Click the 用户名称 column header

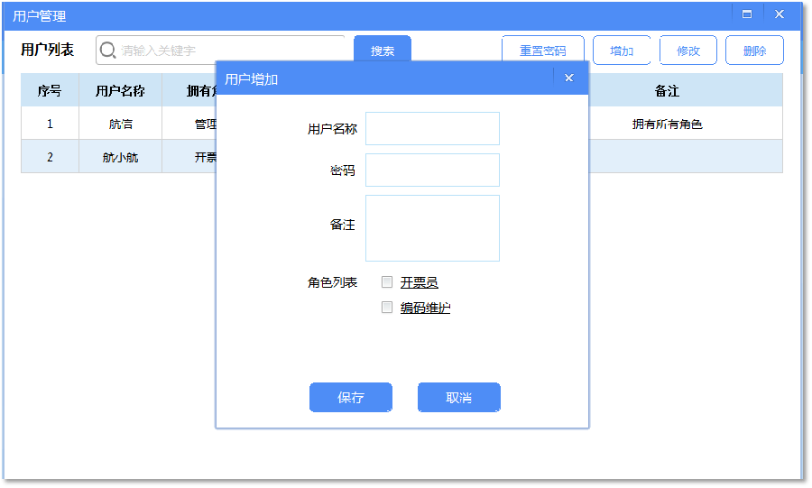[x=120, y=91]
